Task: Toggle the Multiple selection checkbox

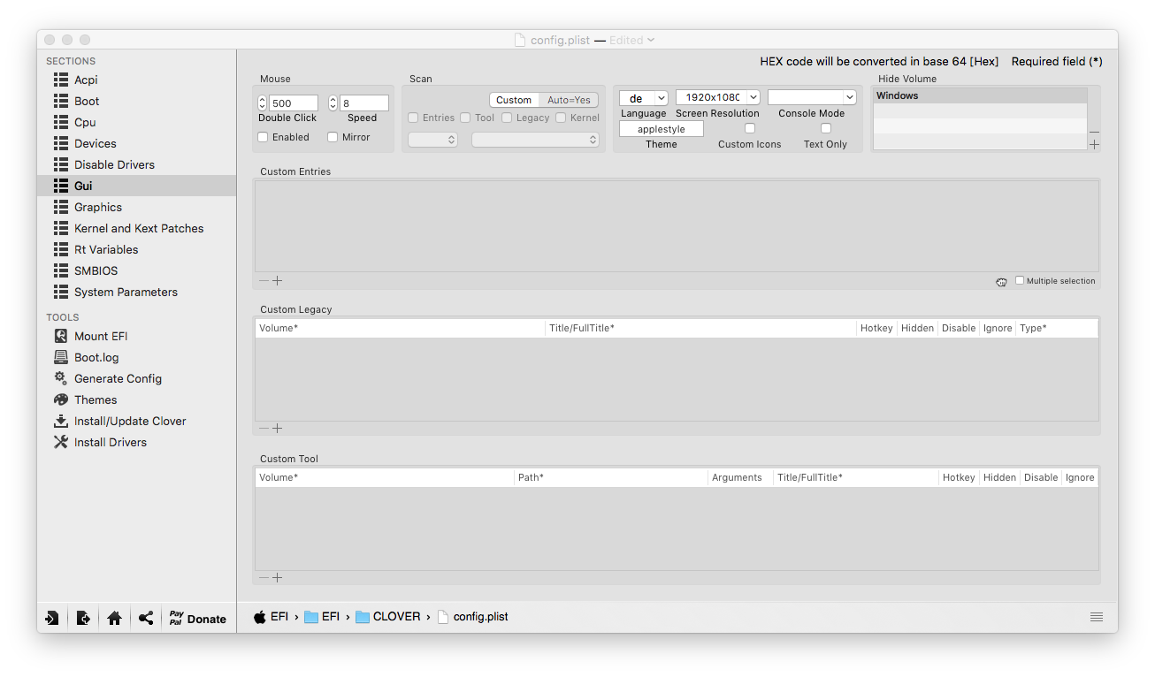Action: [1020, 280]
